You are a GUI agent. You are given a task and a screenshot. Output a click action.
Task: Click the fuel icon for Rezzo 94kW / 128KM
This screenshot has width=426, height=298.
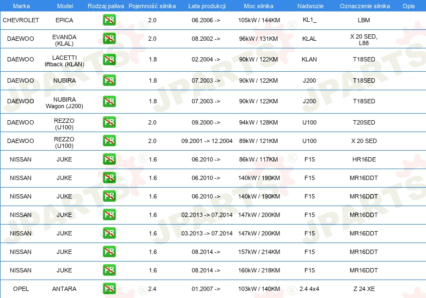(x=109, y=122)
